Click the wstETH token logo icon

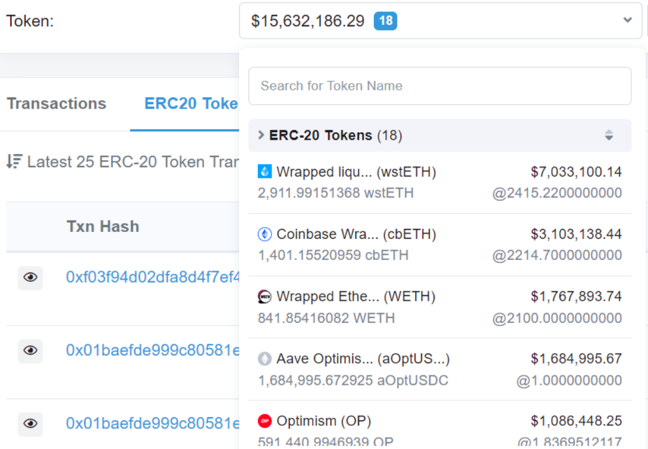[265, 171]
